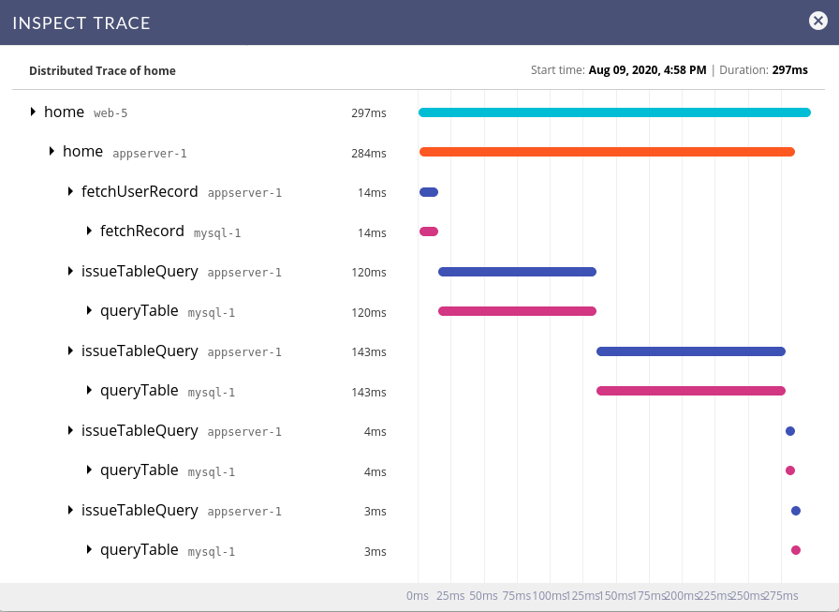Select the fetchUserRecord span name
The width and height of the screenshot is (839, 612).
[x=140, y=192]
